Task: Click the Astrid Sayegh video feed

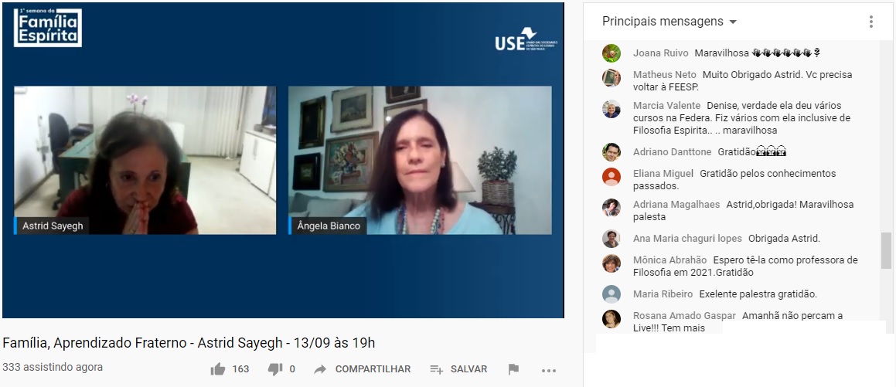Action: pyautogui.click(x=145, y=160)
